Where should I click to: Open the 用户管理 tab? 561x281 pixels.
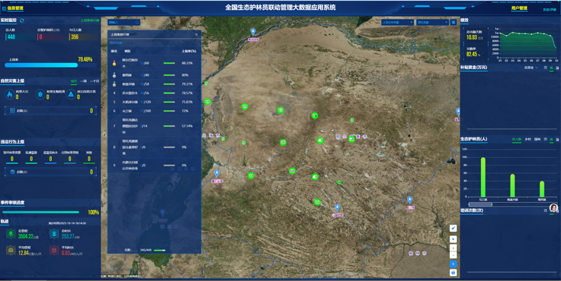click(x=519, y=9)
